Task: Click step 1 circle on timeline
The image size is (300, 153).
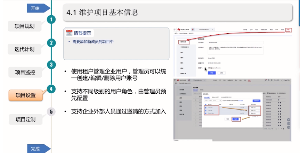Action: click(51, 19)
